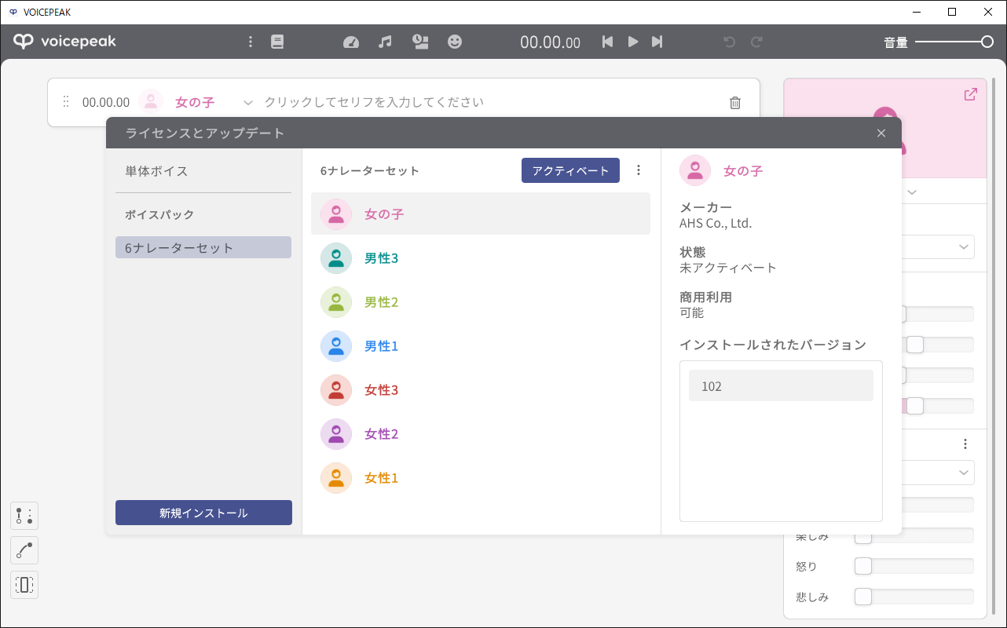Viewport: 1007px width, 628px height.
Task: Expand the narrator dropdown chevron in script line
Action: click(x=248, y=102)
